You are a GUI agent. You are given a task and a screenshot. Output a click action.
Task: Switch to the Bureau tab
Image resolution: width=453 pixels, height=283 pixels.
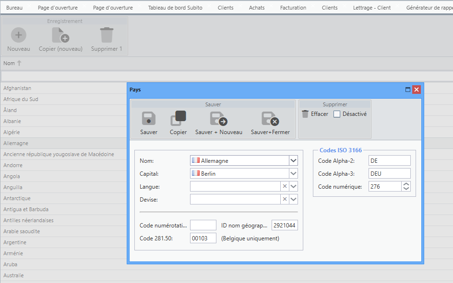(x=14, y=8)
